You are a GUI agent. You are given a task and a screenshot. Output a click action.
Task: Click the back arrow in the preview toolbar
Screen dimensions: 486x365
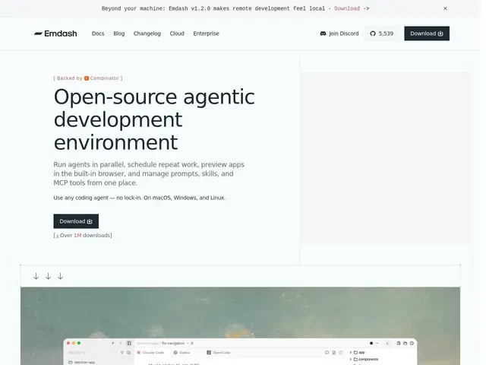pos(113,343)
